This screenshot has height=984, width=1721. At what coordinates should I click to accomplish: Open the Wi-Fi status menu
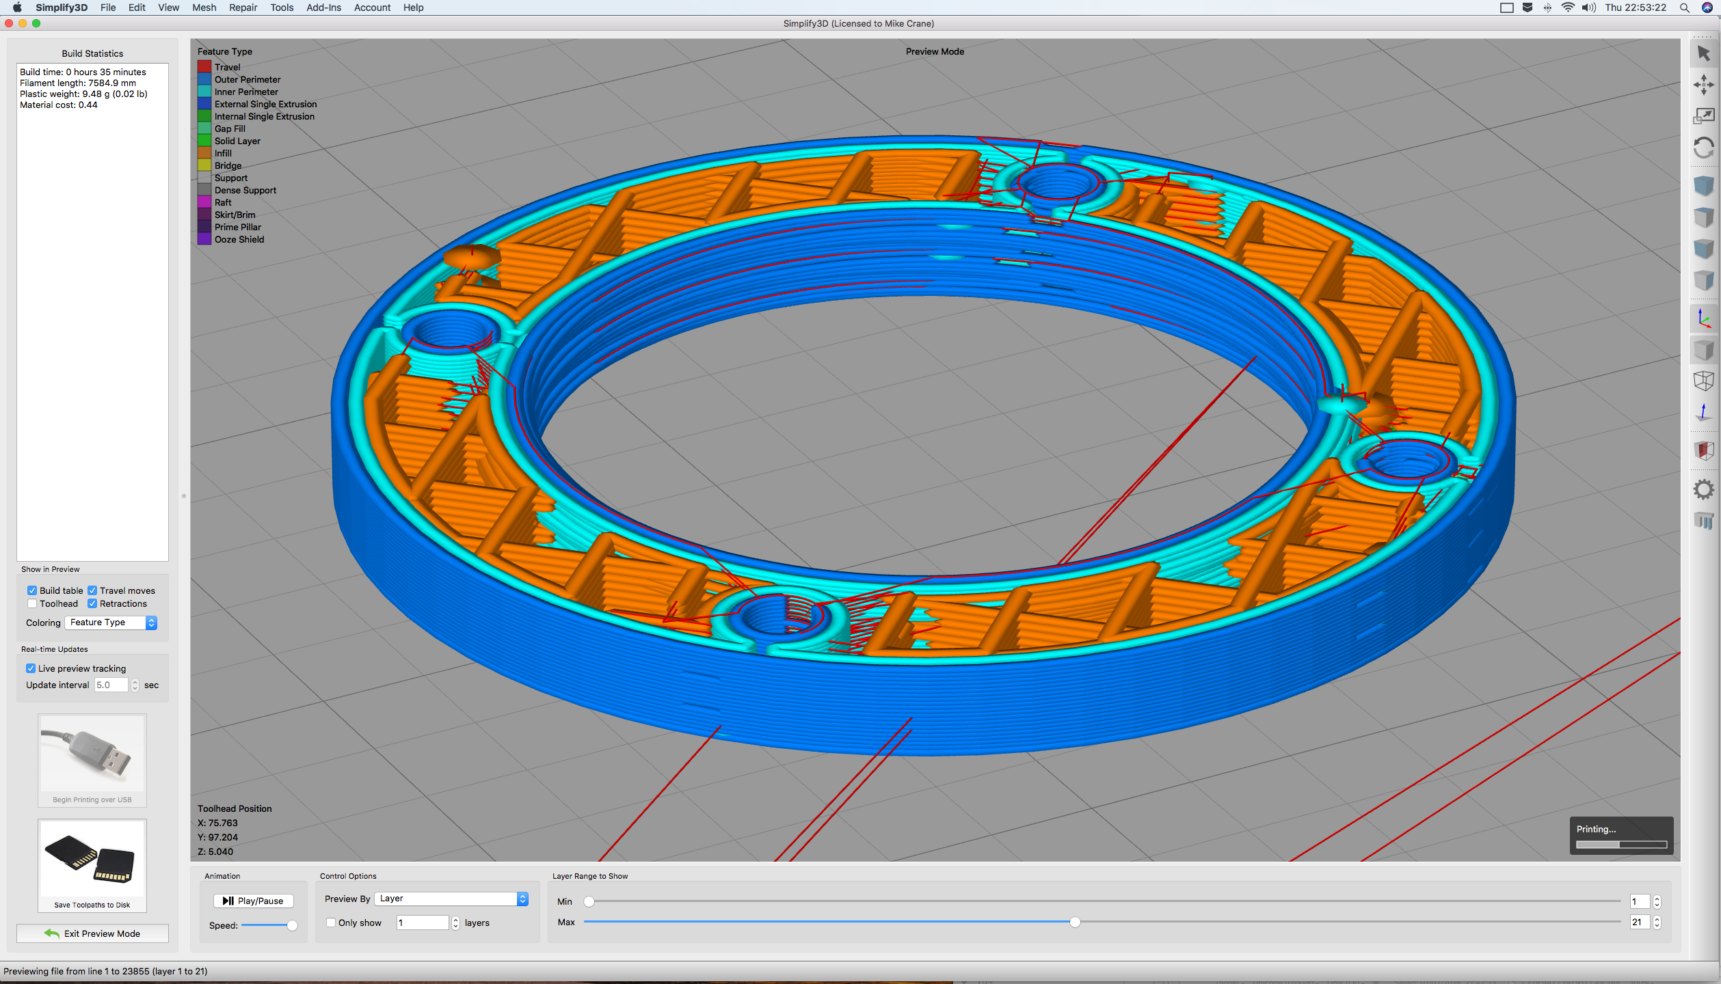(x=1567, y=8)
